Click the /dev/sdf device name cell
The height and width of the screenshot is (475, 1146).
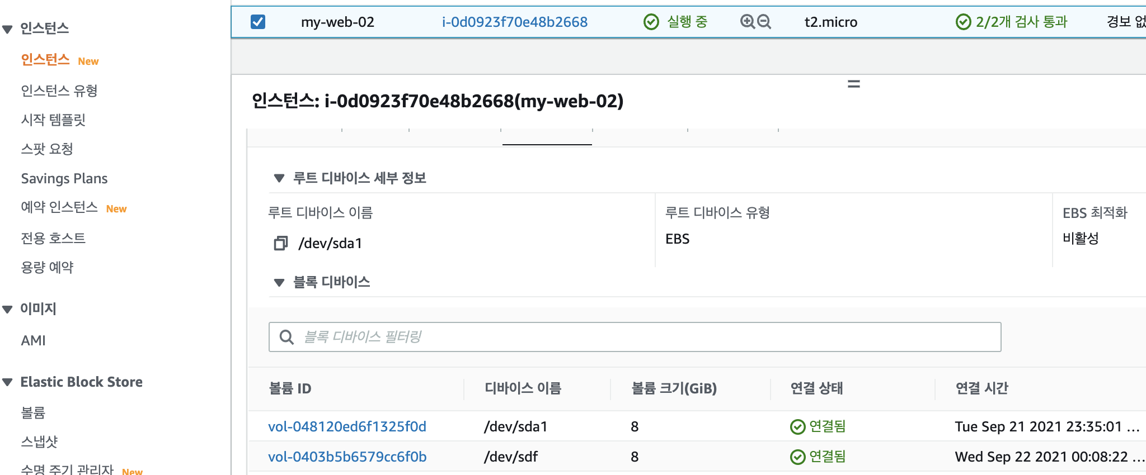(510, 457)
